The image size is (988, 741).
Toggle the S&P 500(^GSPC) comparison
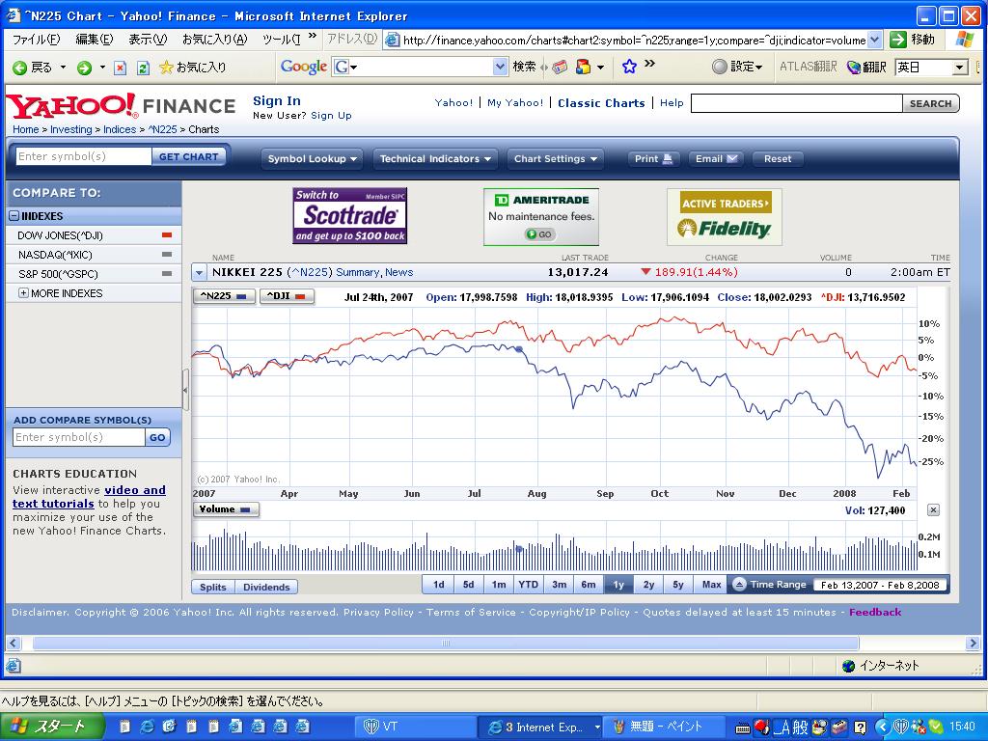point(94,274)
